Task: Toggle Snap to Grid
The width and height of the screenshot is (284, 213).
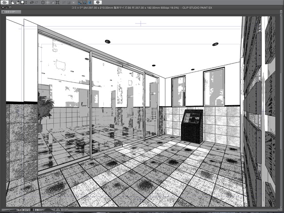Action: (x=90, y=3)
